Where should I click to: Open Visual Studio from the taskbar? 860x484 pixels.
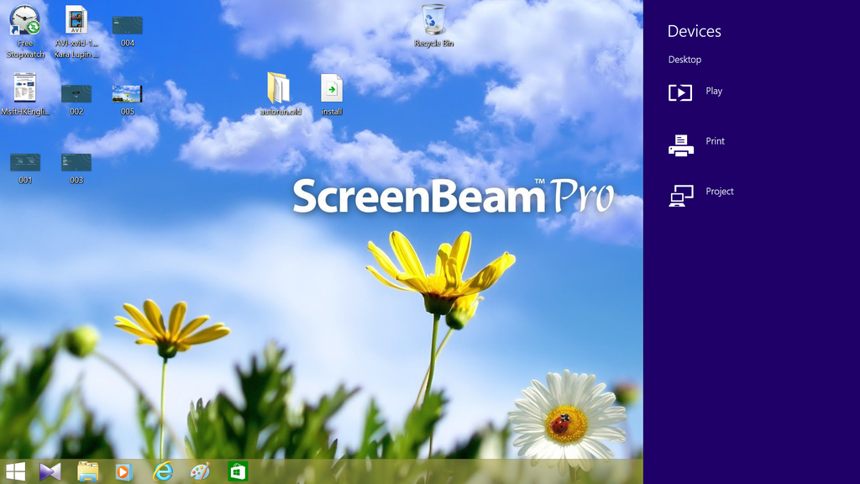pos(50,471)
